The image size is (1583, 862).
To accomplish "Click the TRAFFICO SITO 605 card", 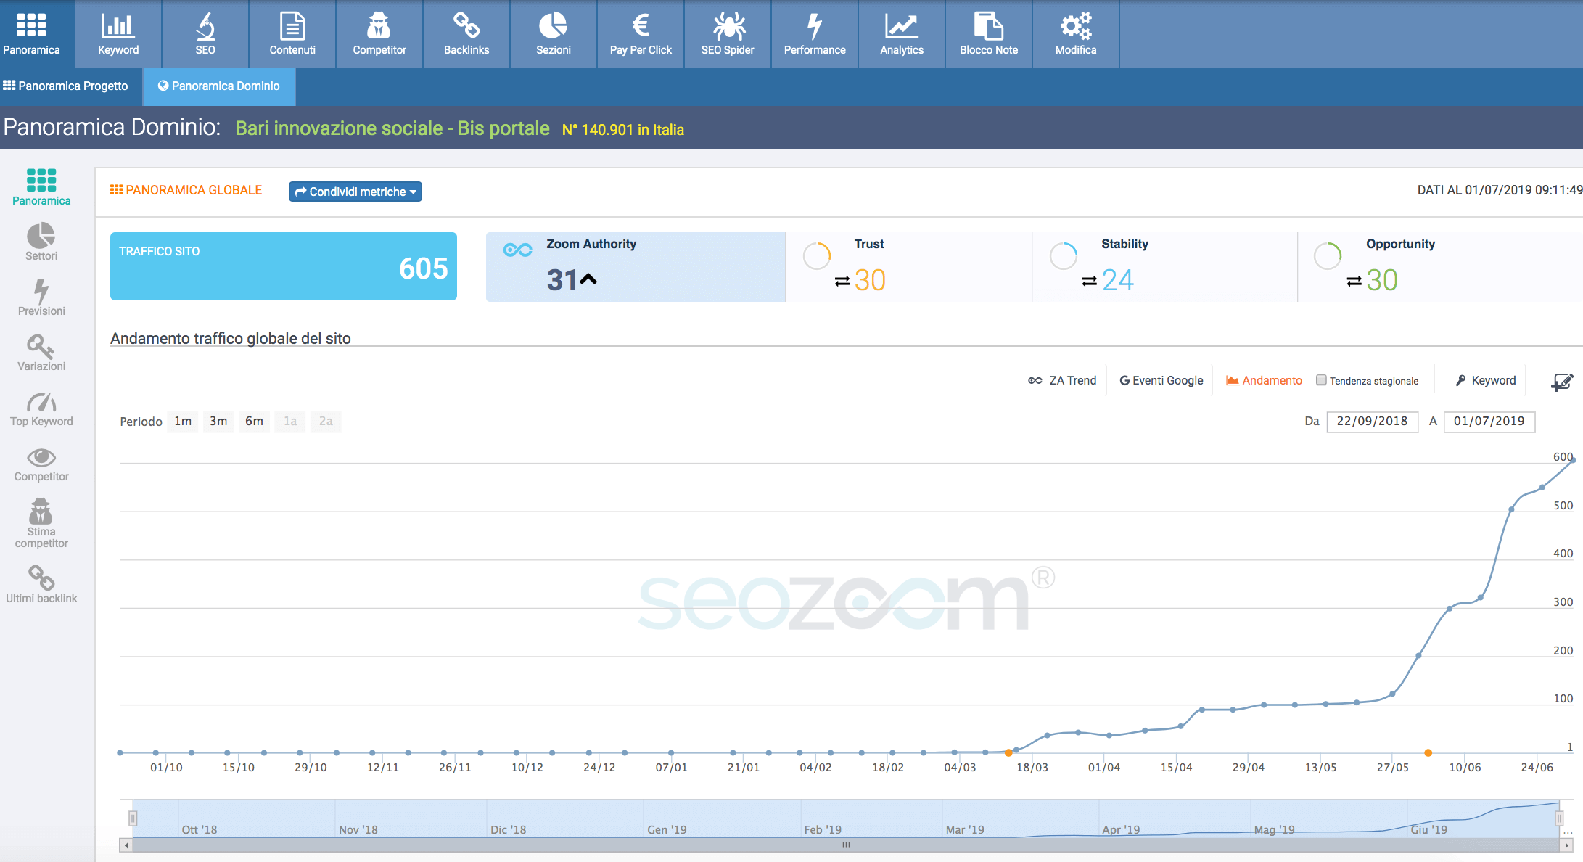I will pyautogui.click(x=284, y=266).
